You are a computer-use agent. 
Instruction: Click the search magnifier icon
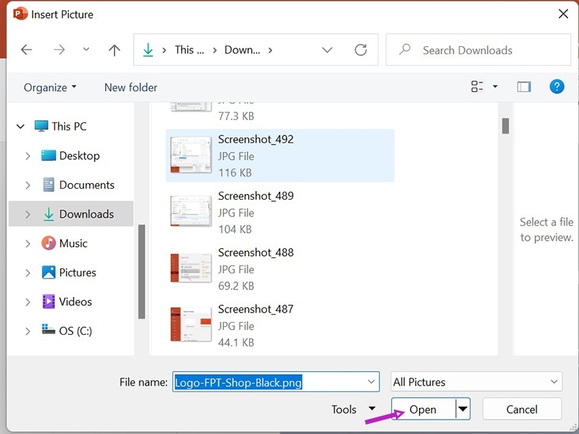pyautogui.click(x=405, y=49)
